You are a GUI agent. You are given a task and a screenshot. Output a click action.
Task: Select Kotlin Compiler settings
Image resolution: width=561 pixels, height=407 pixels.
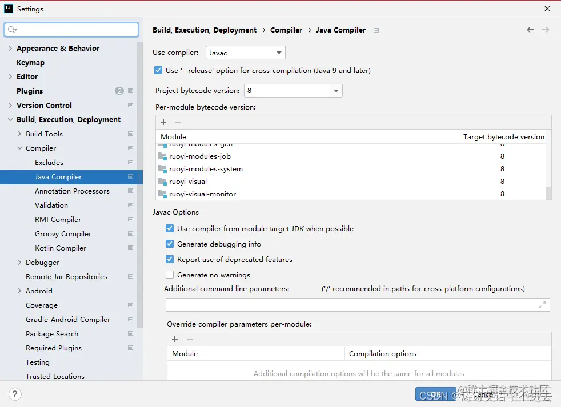coord(61,248)
